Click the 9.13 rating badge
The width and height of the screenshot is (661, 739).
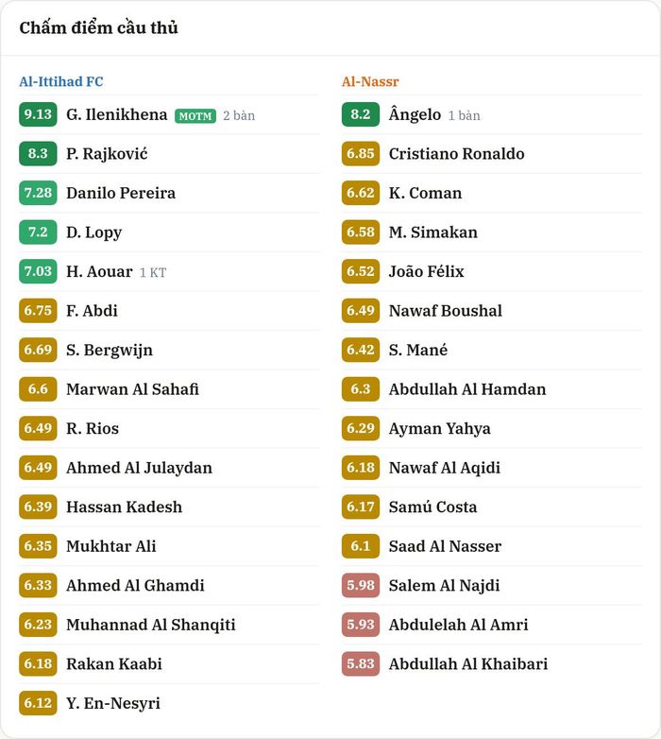(38, 114)
